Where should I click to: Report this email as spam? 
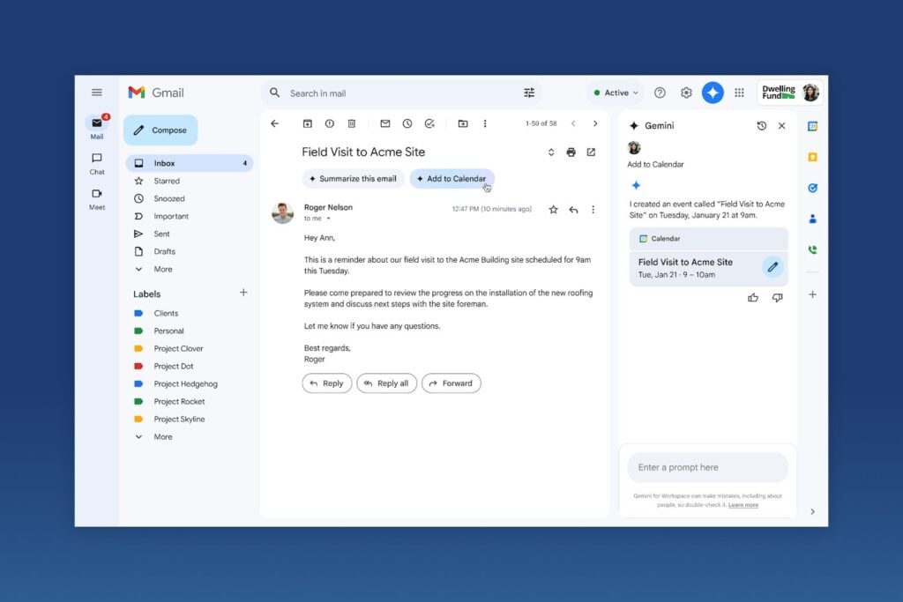pyautogui.click(x=330, y=123)
